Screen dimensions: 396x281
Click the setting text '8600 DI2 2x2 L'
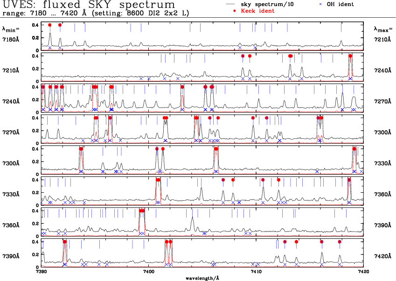158,13
